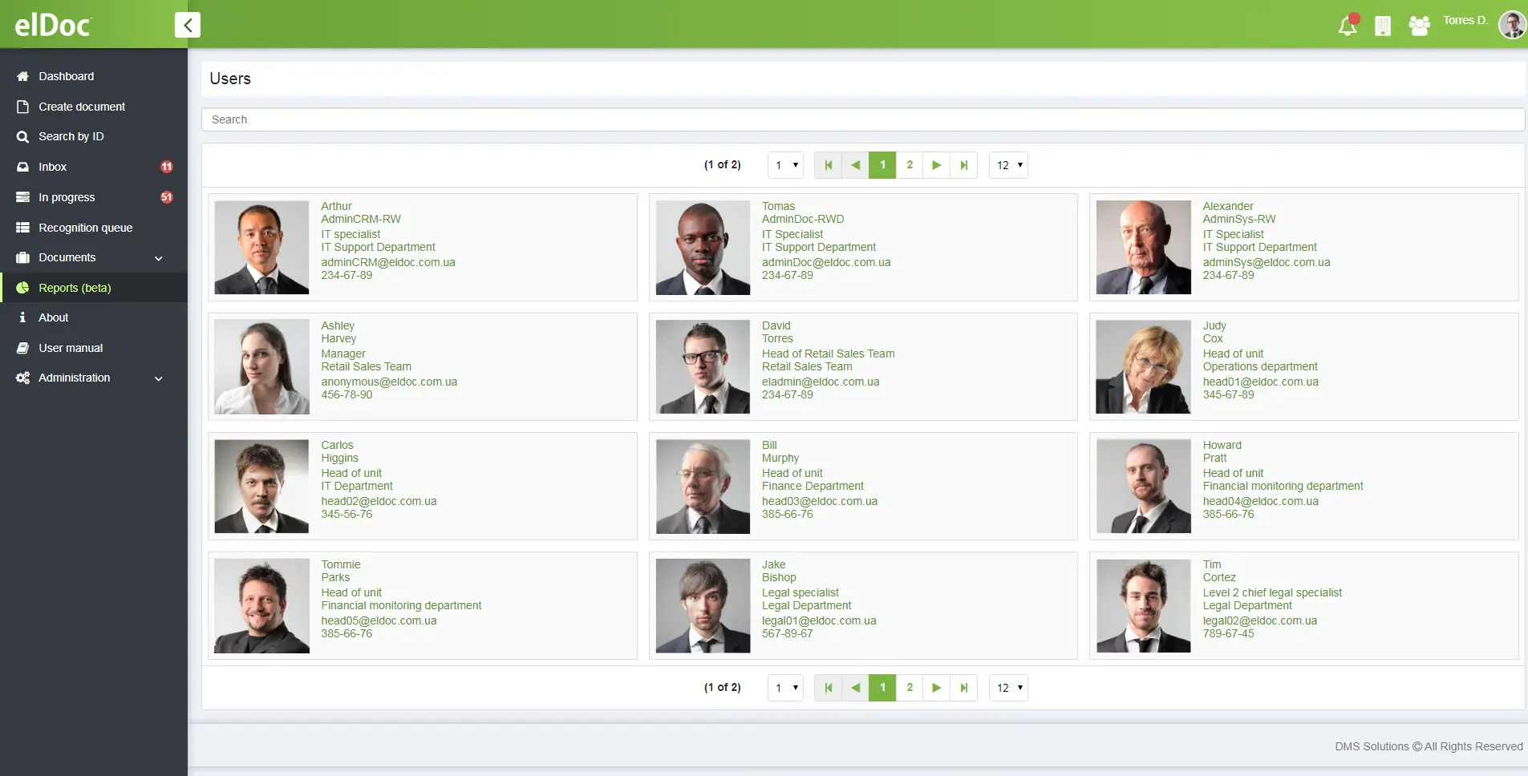Click the Administration gears icon

(22, 378)
